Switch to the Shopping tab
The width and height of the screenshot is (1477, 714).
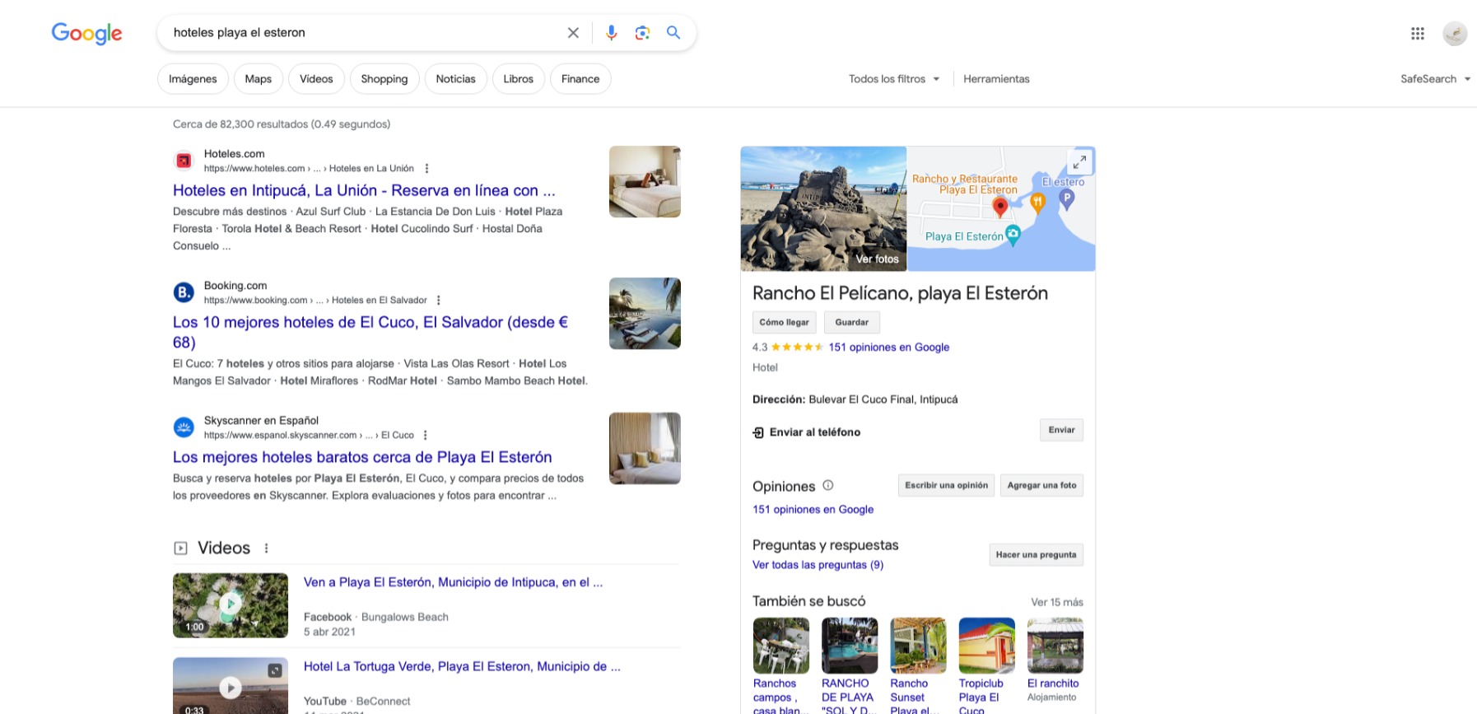[384, 79]
